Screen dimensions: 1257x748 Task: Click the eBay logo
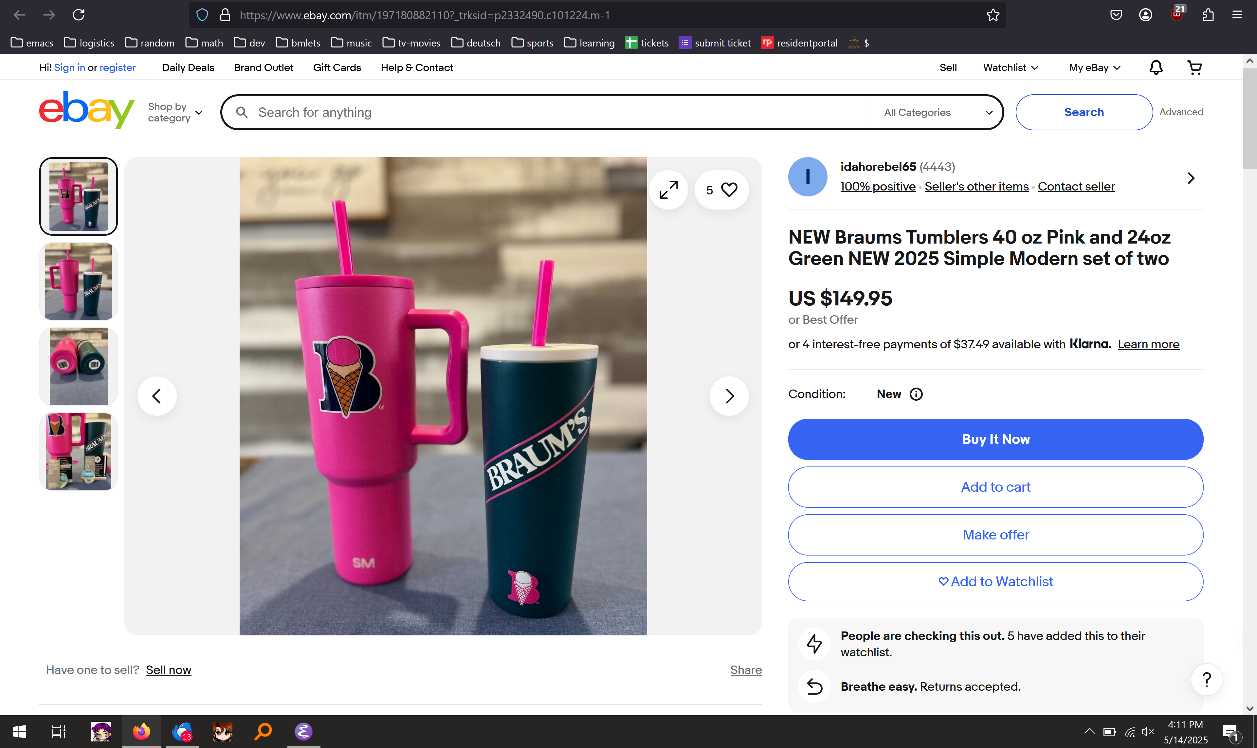pos(87,110)
